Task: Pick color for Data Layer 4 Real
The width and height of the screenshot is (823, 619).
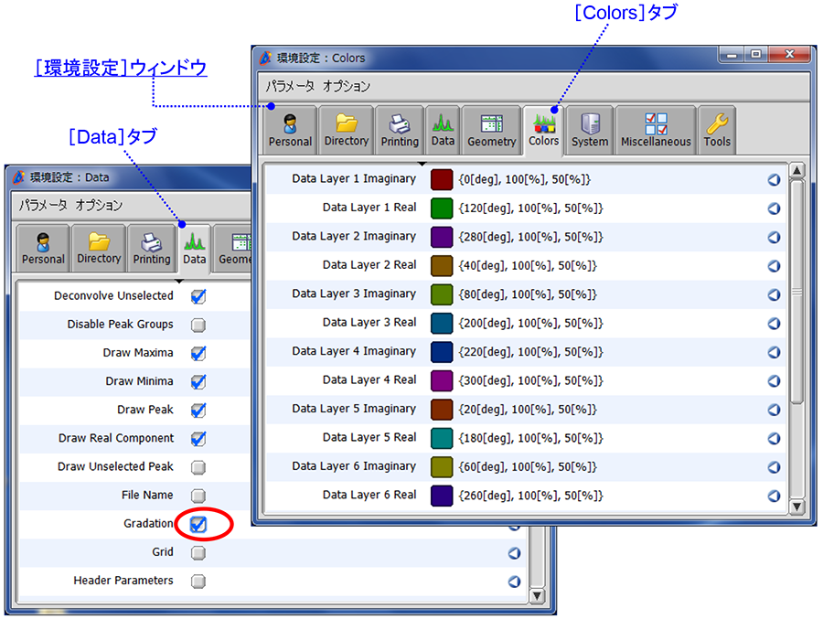Action: [442, 380]
